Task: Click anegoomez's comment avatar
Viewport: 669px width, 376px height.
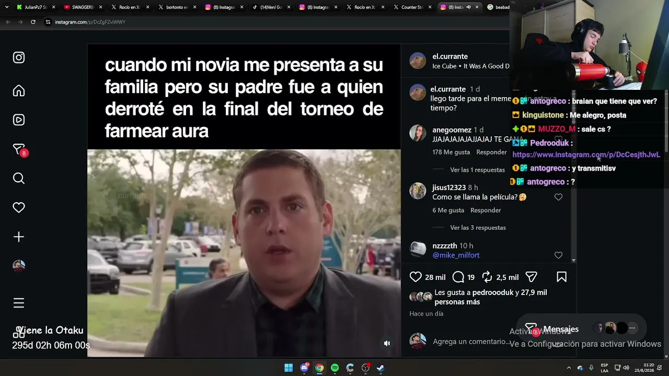Action: (418, 133)
